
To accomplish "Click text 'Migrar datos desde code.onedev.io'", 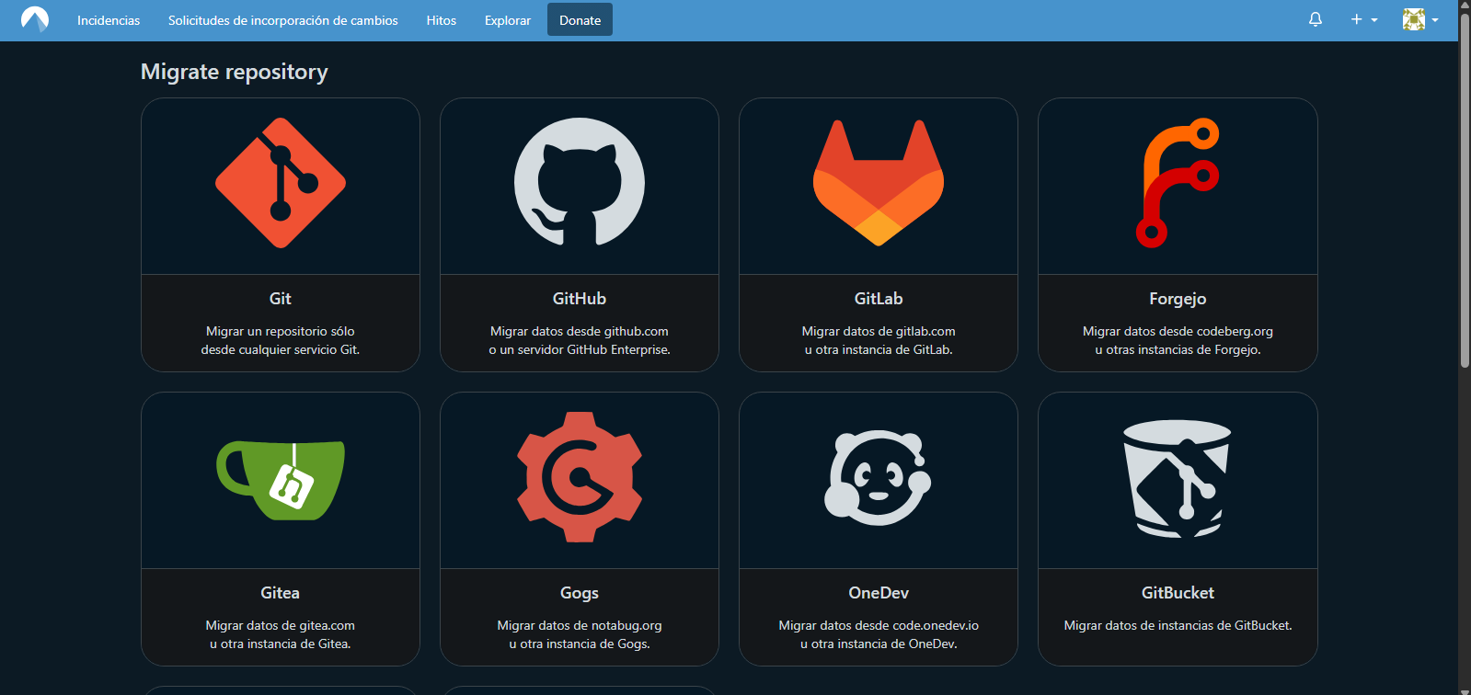I will 879,625.
